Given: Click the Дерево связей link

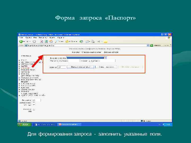Looking at the screenshot, I should coord(111,52).
